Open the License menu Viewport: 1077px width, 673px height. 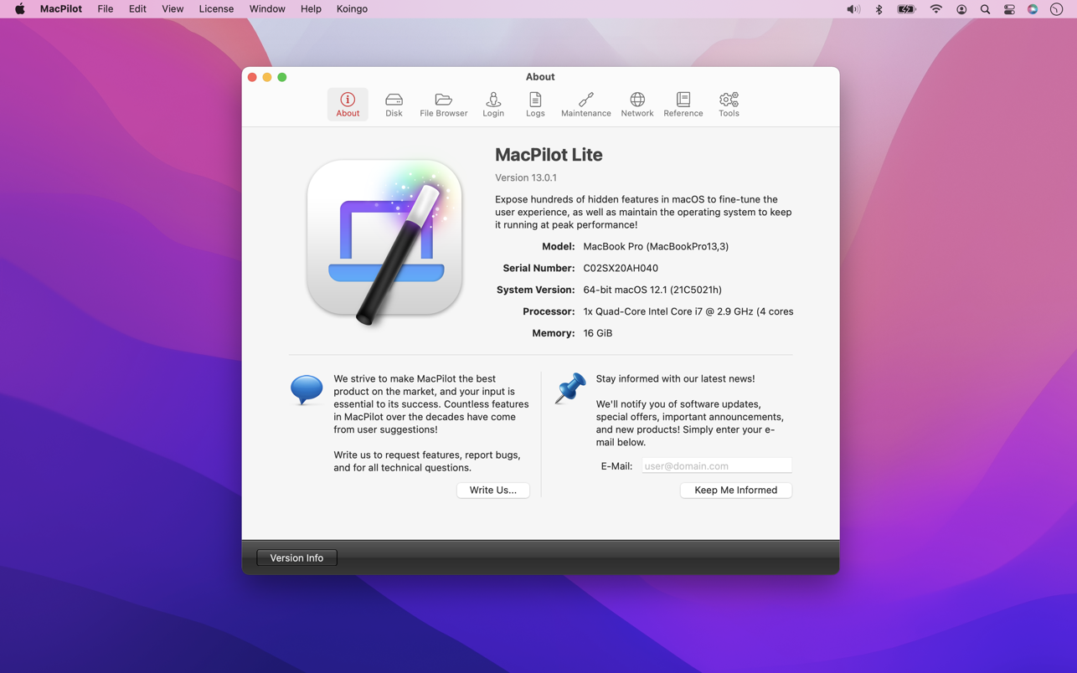click(216, 9)
